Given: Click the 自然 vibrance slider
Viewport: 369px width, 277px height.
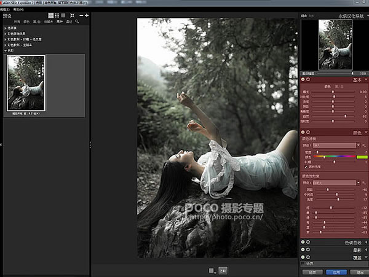Looking at the screenshot, I should [x=333, y=116].
